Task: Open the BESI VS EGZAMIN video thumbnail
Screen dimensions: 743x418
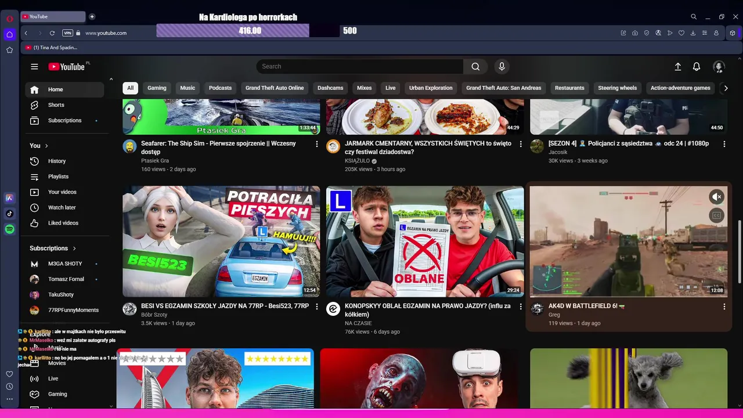Action: pos(221,242)
